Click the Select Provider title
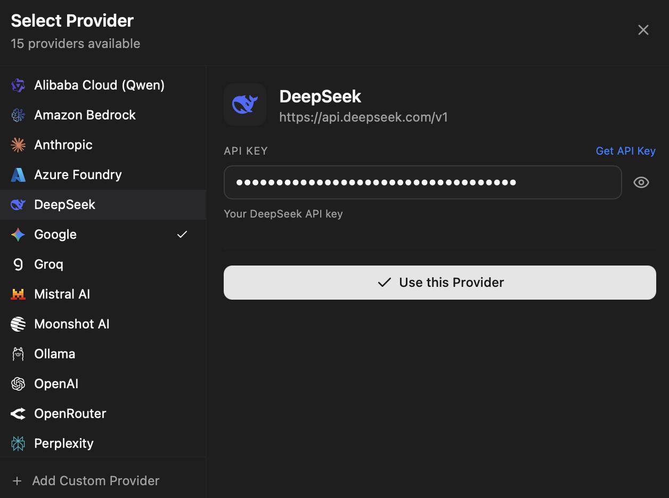This screenshot has width=669, height=498. 72,21
